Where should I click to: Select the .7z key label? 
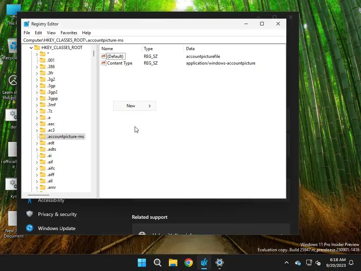[x=50, y=111]
